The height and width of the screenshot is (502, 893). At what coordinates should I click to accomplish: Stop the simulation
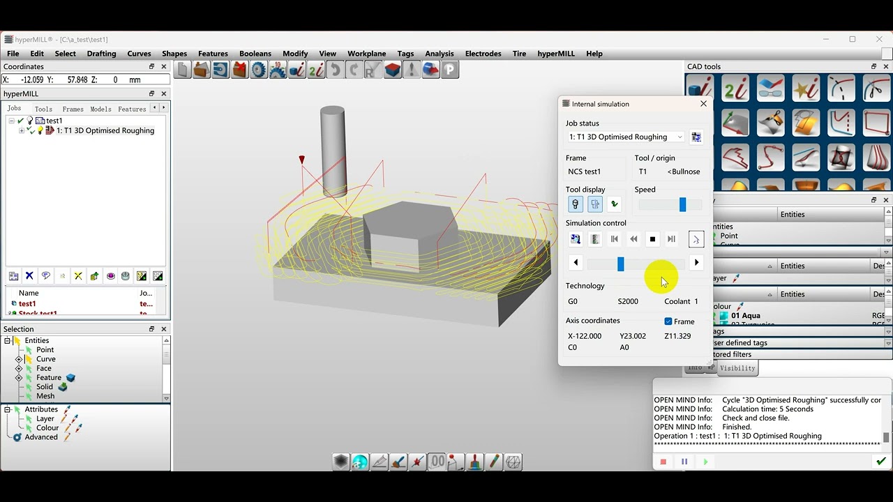tap(652, 239)
